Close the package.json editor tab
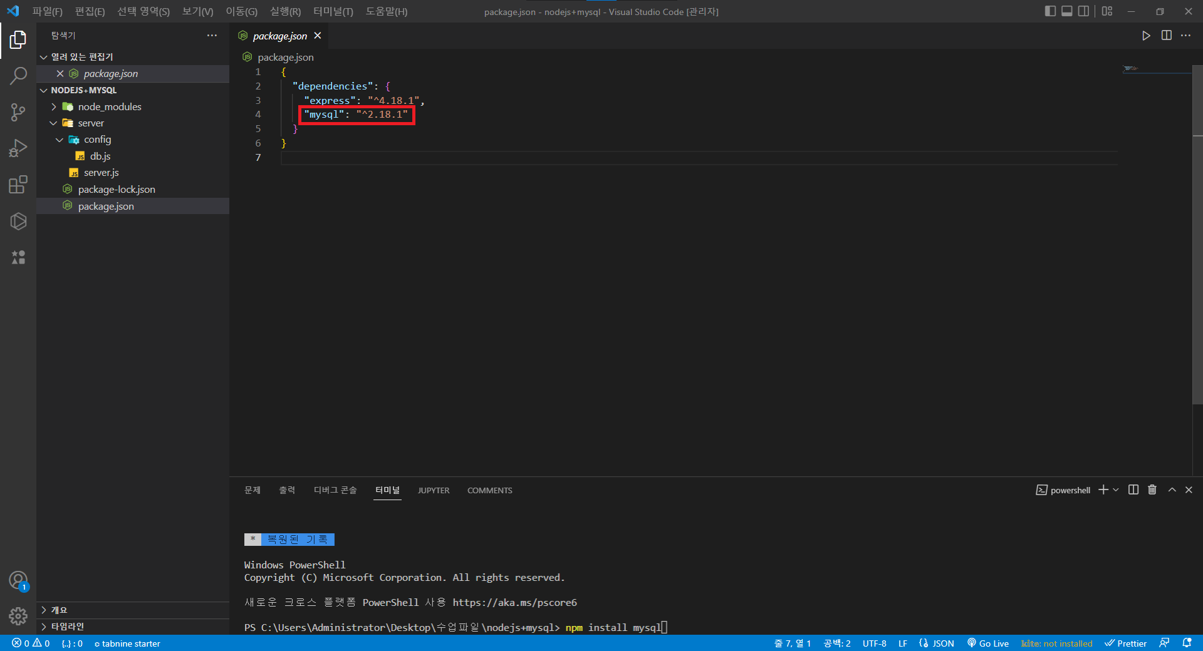The width and height of the screenshot is (1203, 651). click(x=318, y=36)
